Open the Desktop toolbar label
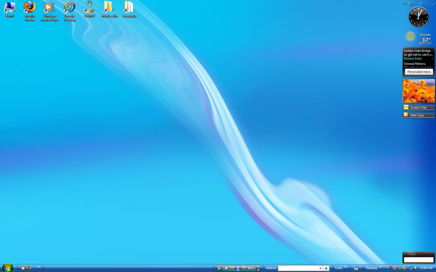436x272 pixels. (x=372, y=268)
